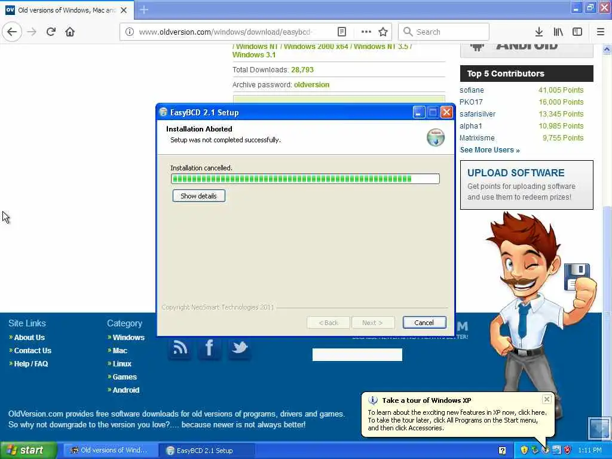
Task: Open PKO17 contributor profile
Action: coord(471,102)
